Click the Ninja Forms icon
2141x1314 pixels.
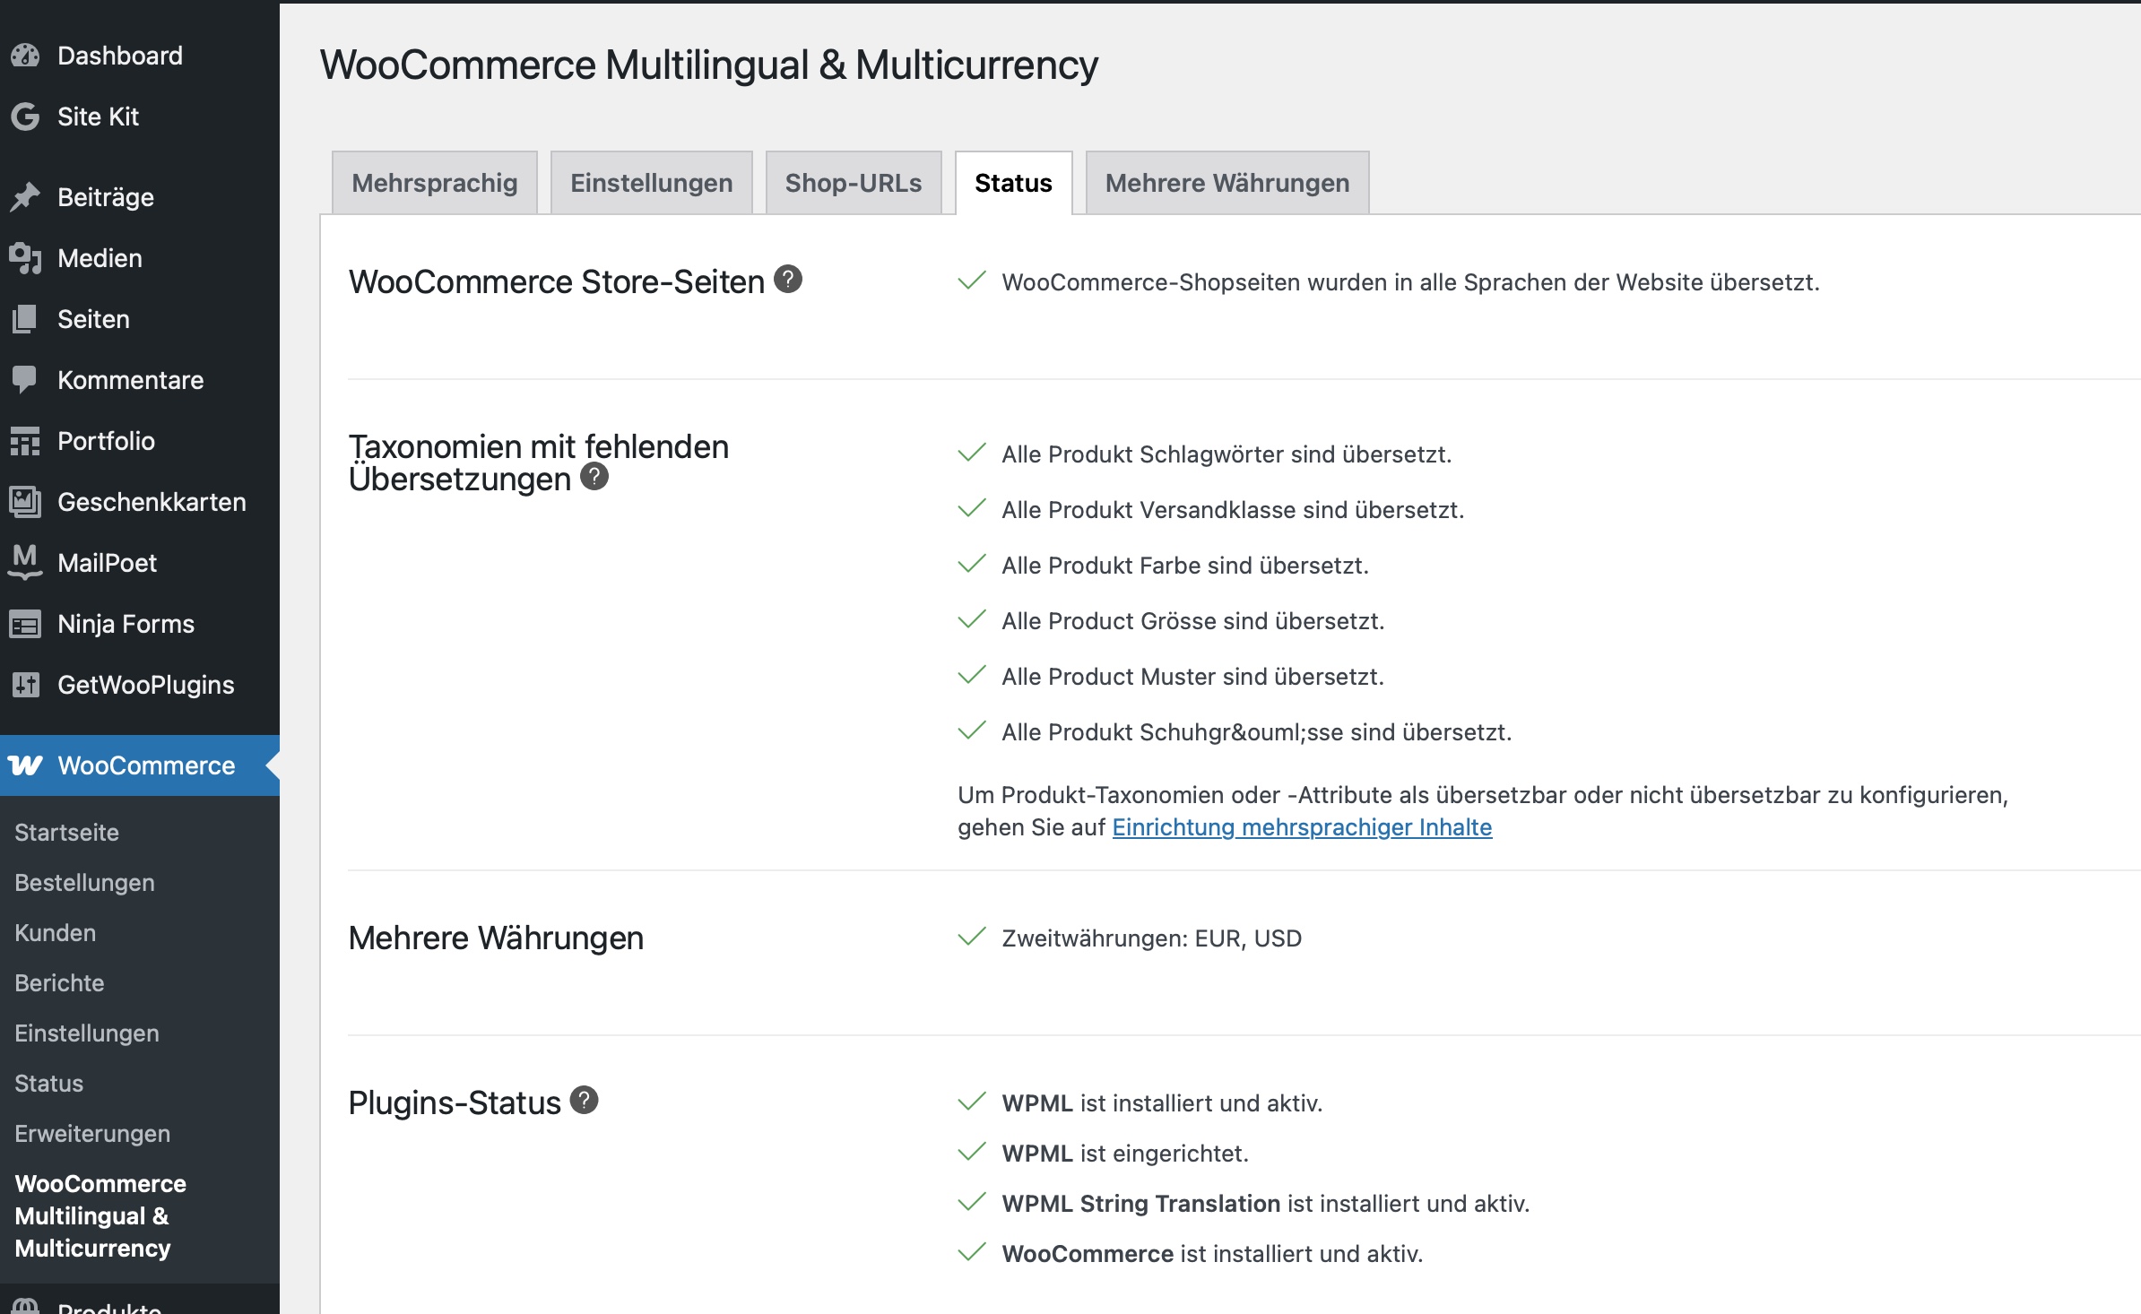point(25,624)
